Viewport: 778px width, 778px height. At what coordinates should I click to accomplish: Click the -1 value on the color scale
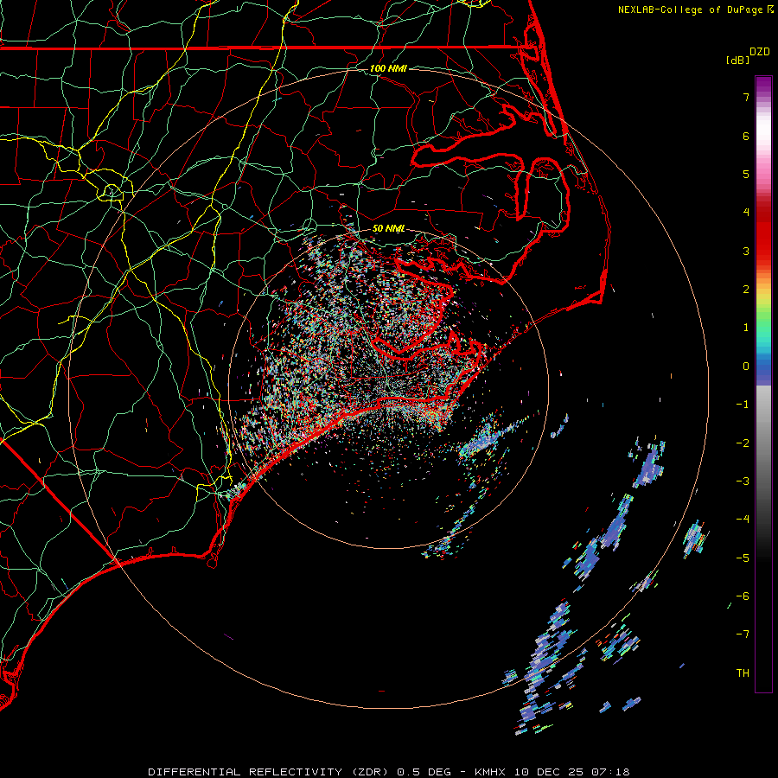coord(743,405)
